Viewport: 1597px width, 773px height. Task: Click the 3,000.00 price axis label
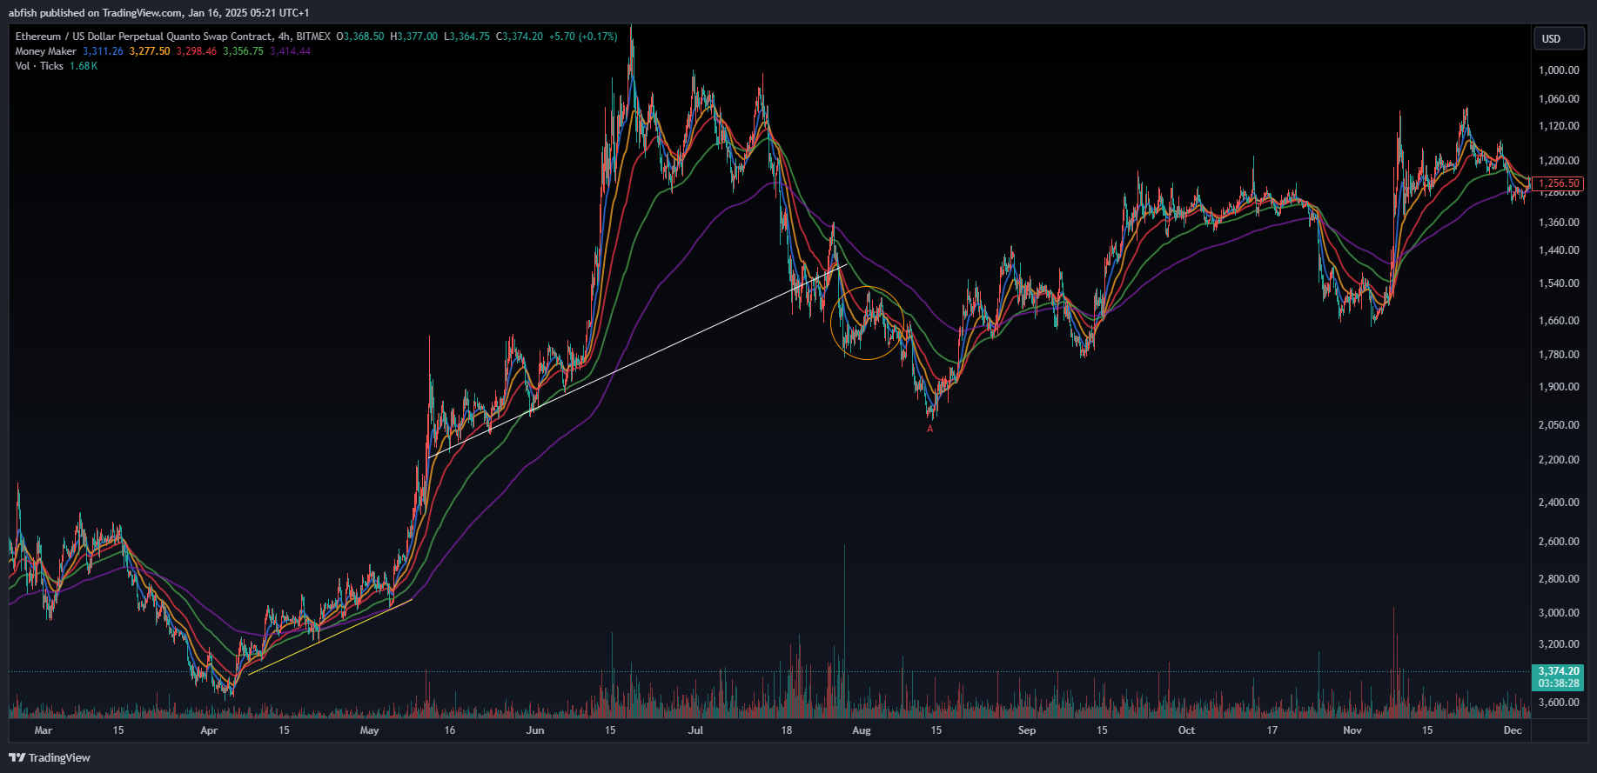(1559, 613)
